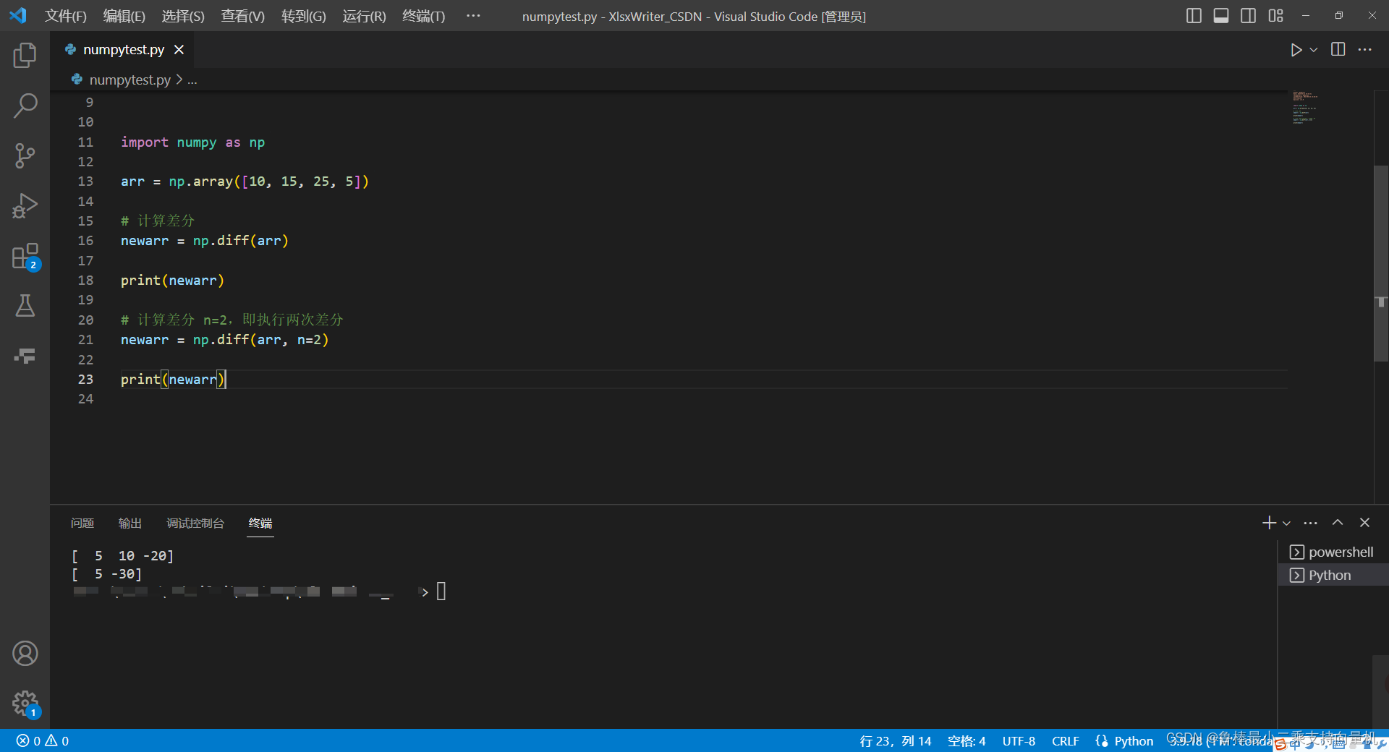The image size is (1389, 752).
Task: Maximize the panel with up chevron
Action: point(1338,523)
